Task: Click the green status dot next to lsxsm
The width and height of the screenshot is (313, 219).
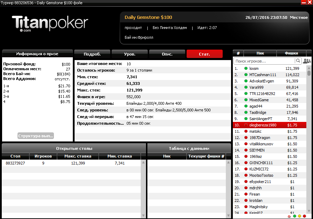Action: point(246,68)
